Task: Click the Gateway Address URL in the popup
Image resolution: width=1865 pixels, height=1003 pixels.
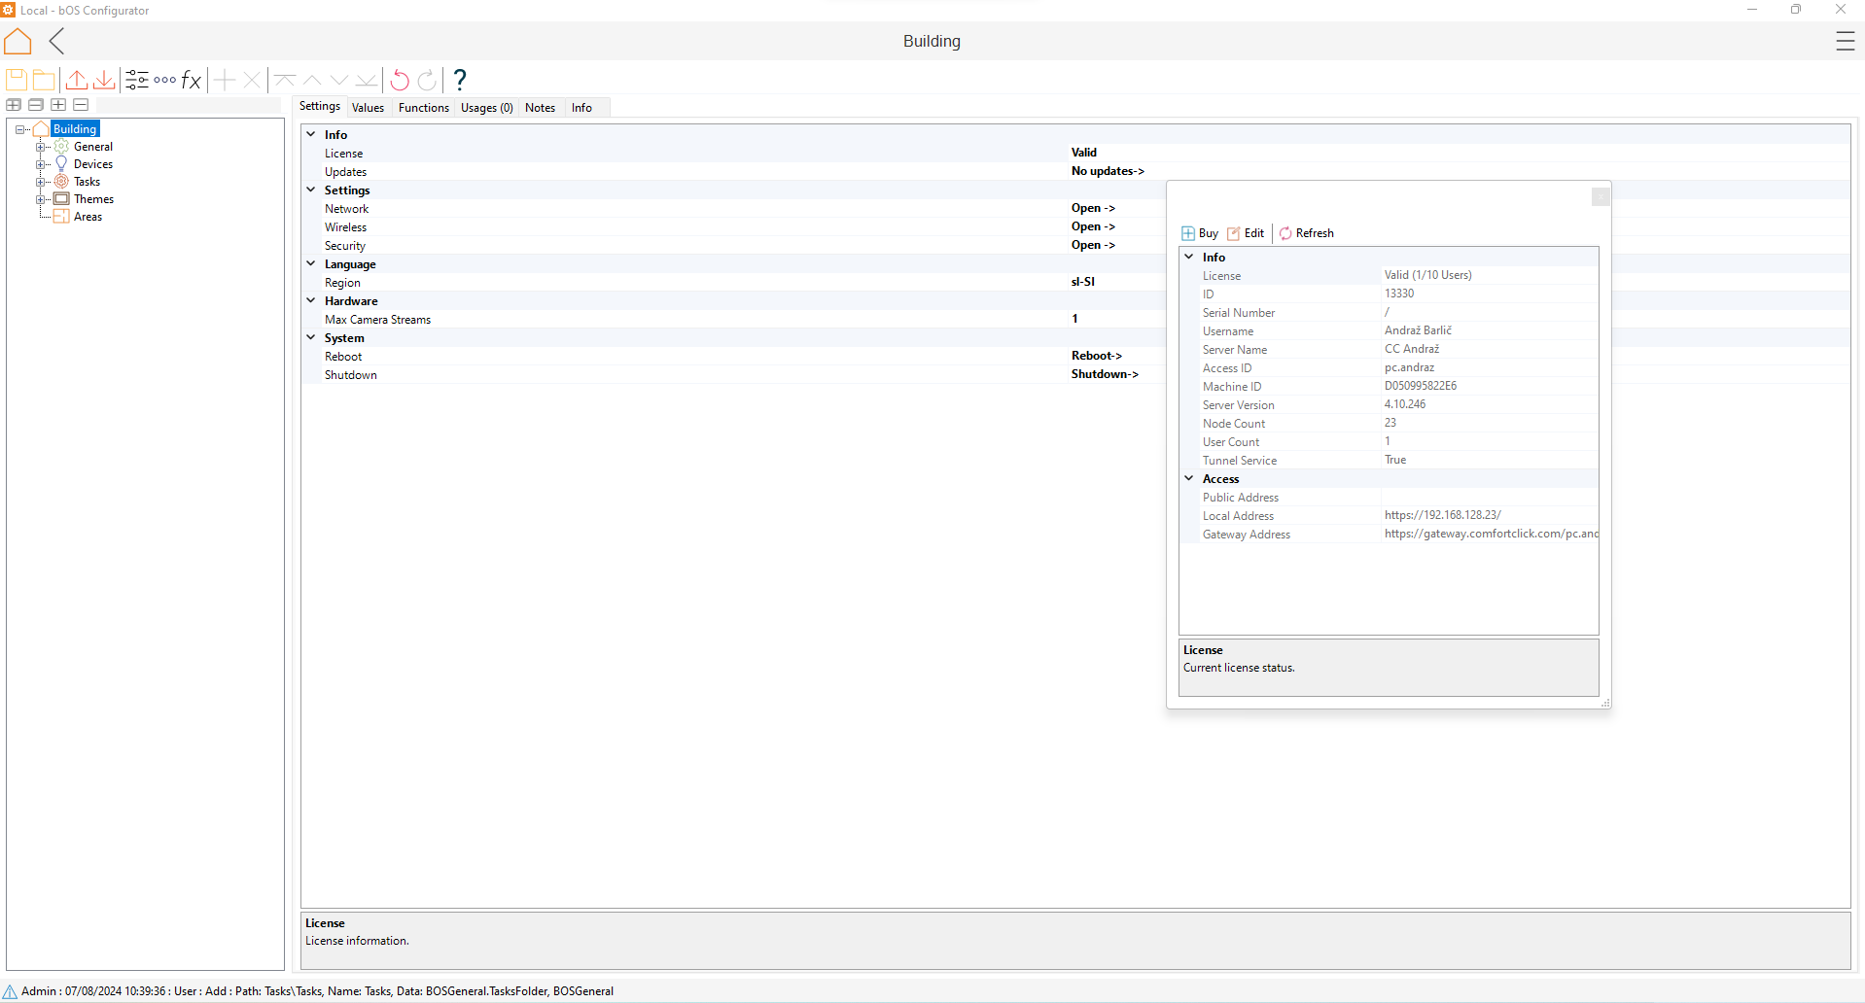Action: click(1492, 534)
